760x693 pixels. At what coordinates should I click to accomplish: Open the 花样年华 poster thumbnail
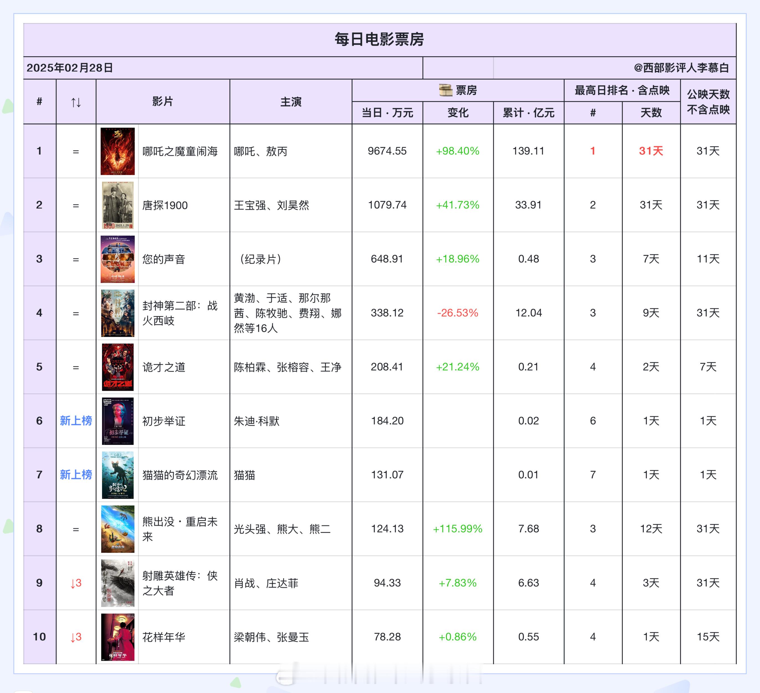(118, 637)
